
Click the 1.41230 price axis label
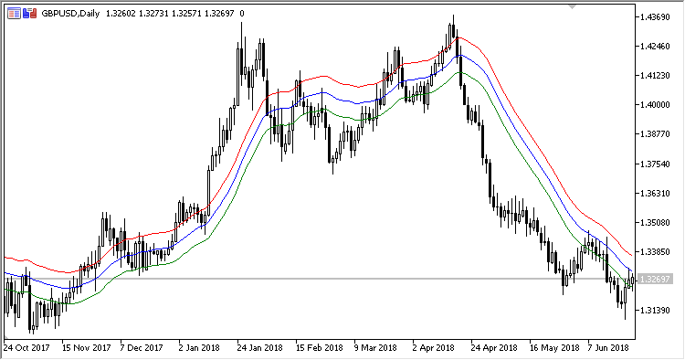(x=655, y=76)
